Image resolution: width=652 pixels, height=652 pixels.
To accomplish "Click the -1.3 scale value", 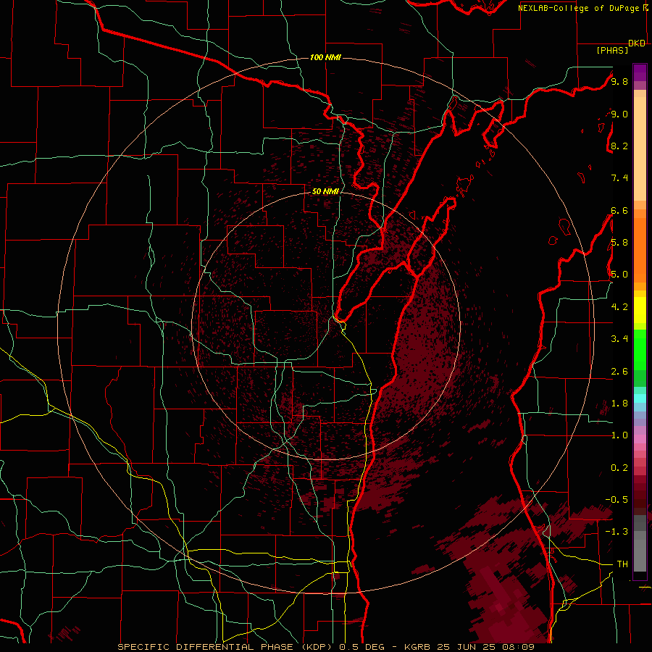I will 617,532.
